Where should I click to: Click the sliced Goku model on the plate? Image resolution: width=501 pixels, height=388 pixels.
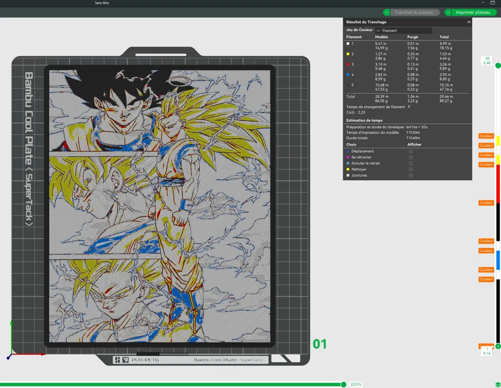point(159,206)
